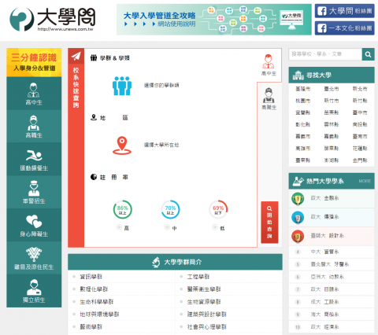The width and height of the screenshot is (378, 335).
Task: Click the magnifier search icon button
Action: 368,54
